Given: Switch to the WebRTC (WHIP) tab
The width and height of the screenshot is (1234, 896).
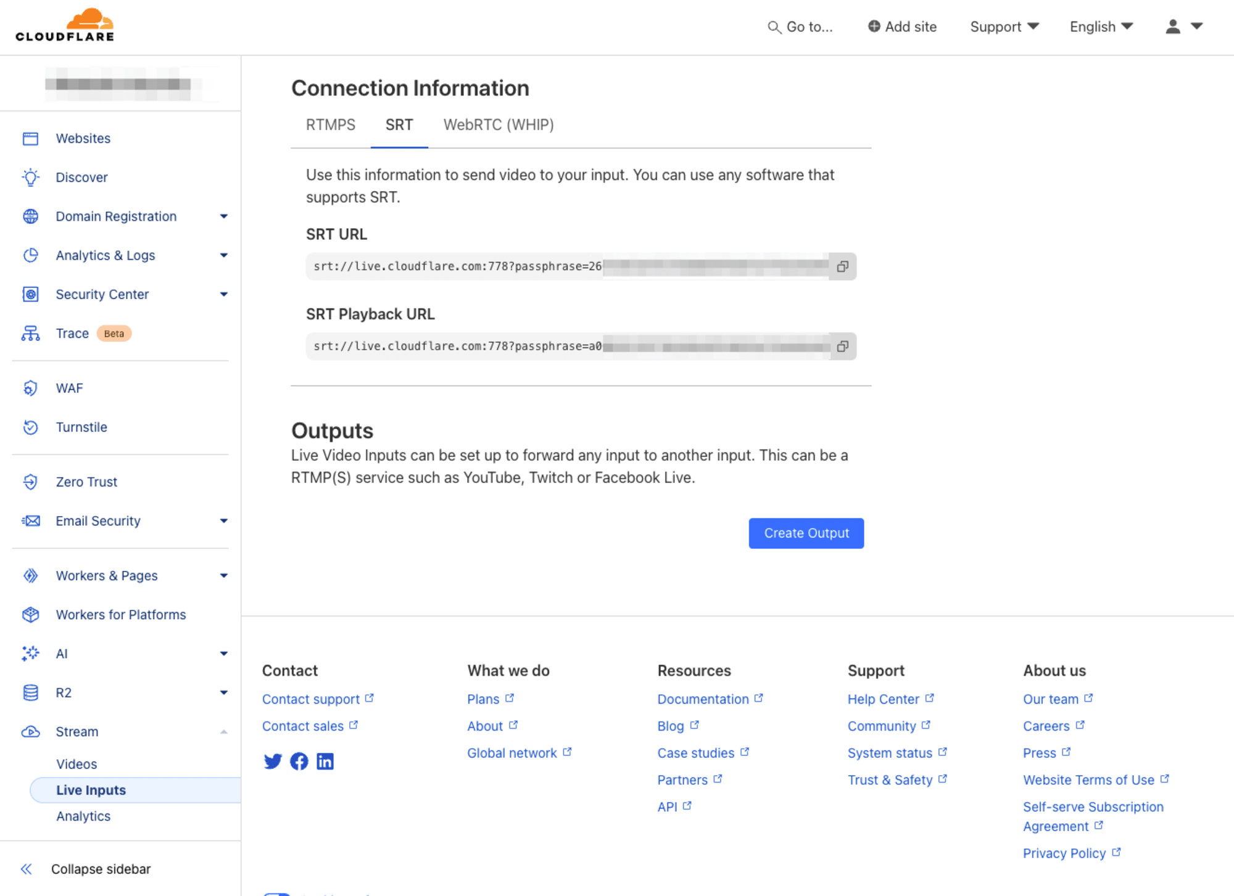Looking at the screenshot, I should [x=499, y=125].
